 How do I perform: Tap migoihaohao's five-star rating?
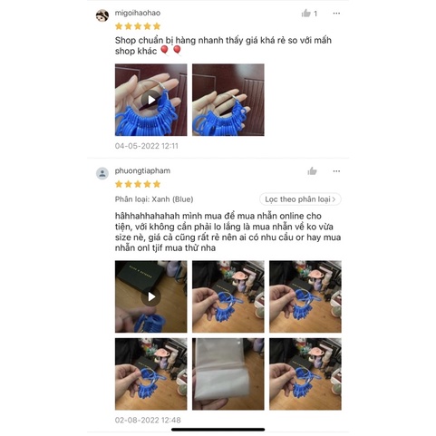[x=138, y=26]
